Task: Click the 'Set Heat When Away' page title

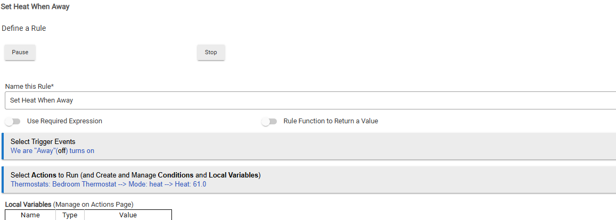Action: tap(35, 7)
